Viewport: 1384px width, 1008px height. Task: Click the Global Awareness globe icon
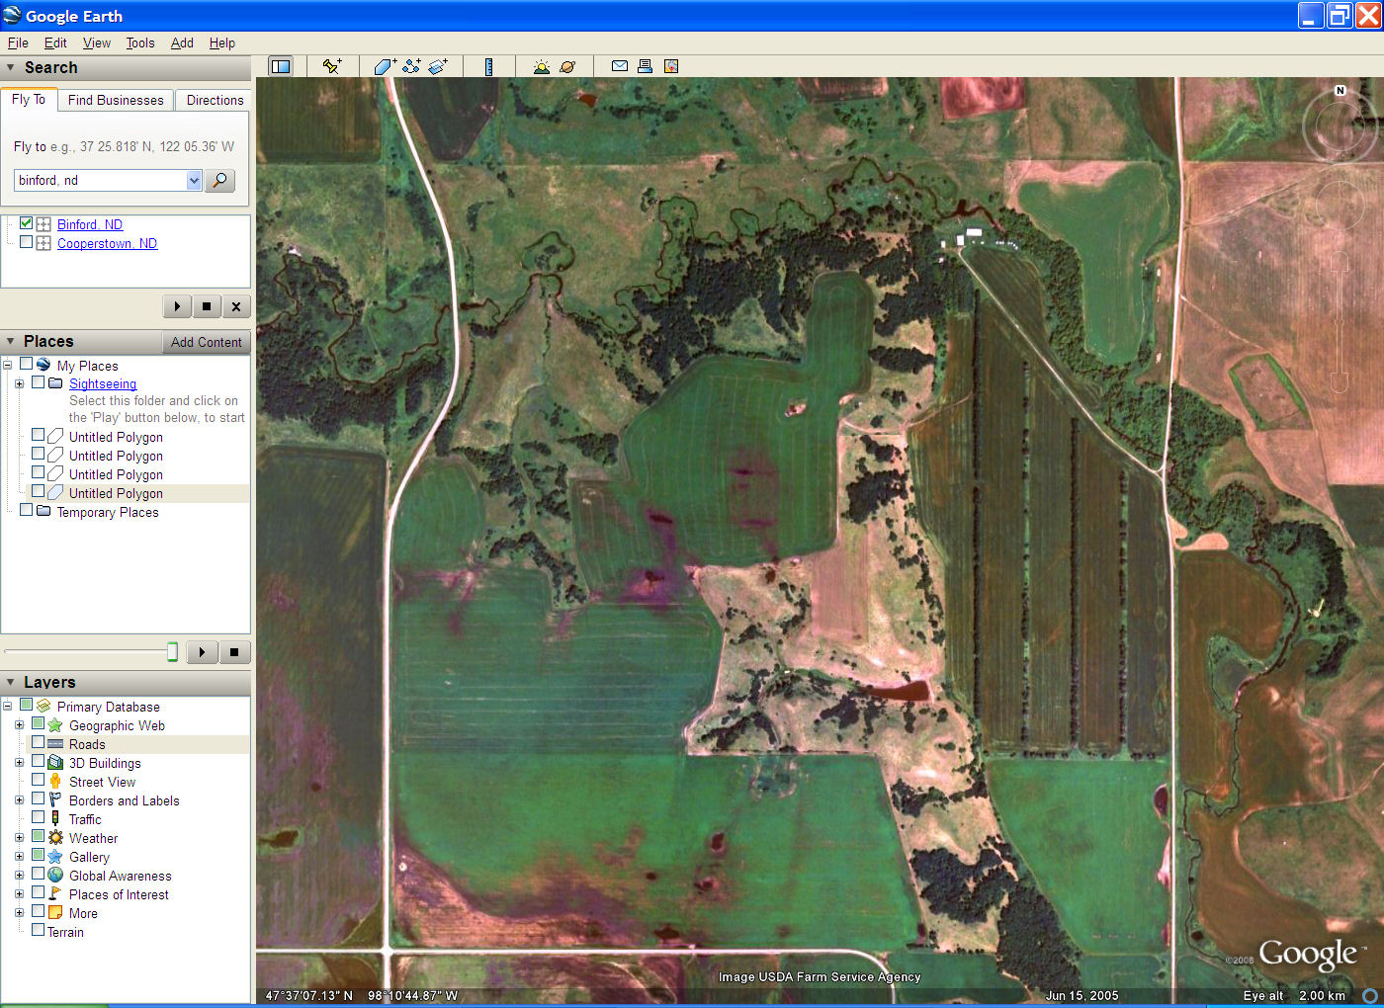click(x=55, y=875)
